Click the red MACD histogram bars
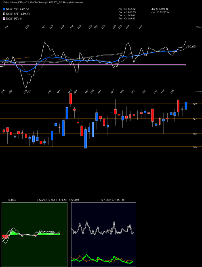Viewport: 202px width, 267px height. 5,237
